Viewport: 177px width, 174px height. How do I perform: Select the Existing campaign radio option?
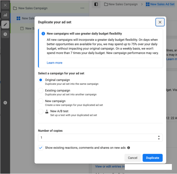tap(41, 91)
